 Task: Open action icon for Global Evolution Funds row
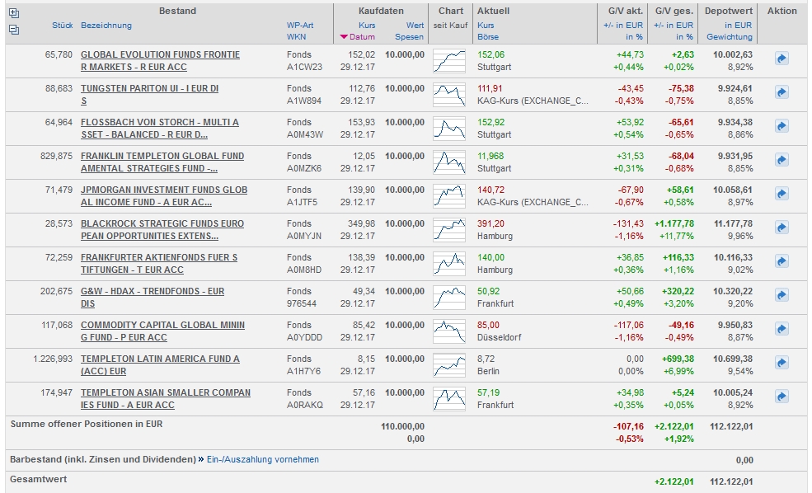click(781, 59)
